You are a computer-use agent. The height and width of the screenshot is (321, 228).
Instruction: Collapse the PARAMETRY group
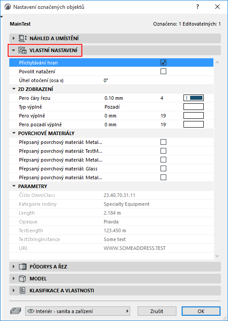14,186
